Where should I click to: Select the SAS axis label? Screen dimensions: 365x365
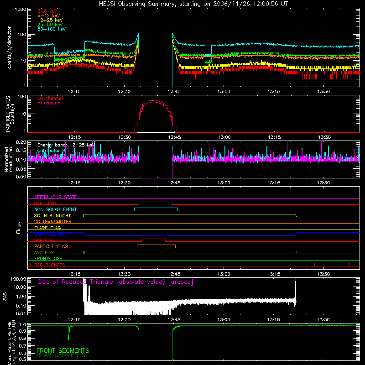[5, 297]
